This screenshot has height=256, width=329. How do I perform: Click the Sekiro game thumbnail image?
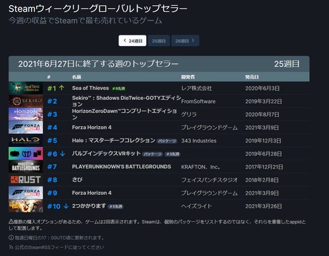(x=26, y=101)
